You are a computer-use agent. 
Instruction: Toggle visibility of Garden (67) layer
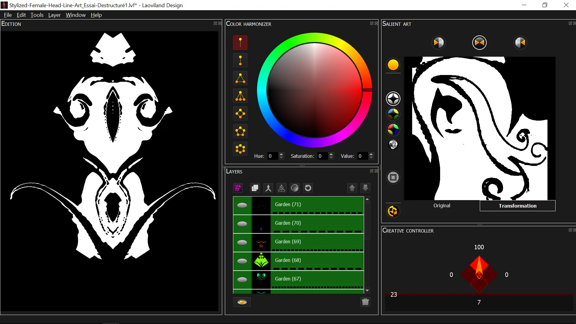click(x=242, y=280)
